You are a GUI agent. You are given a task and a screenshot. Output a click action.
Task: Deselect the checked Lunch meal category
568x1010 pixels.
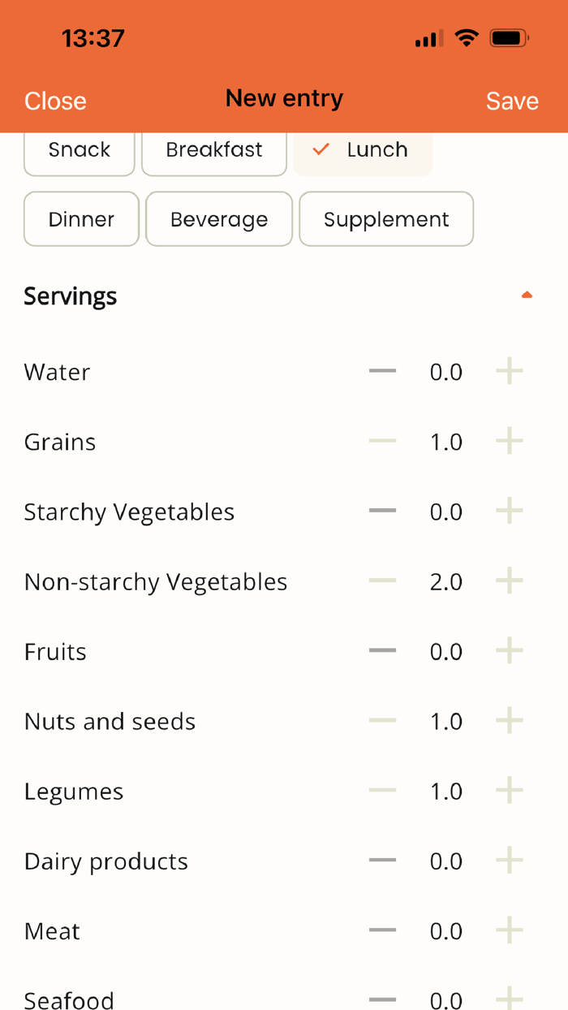click(x=363, y=149)
